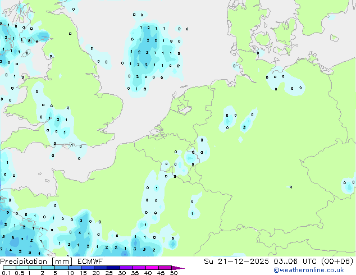Click the '10' legend scale value
The height and width of the screenshot is (275, 356).
point(70,273)
